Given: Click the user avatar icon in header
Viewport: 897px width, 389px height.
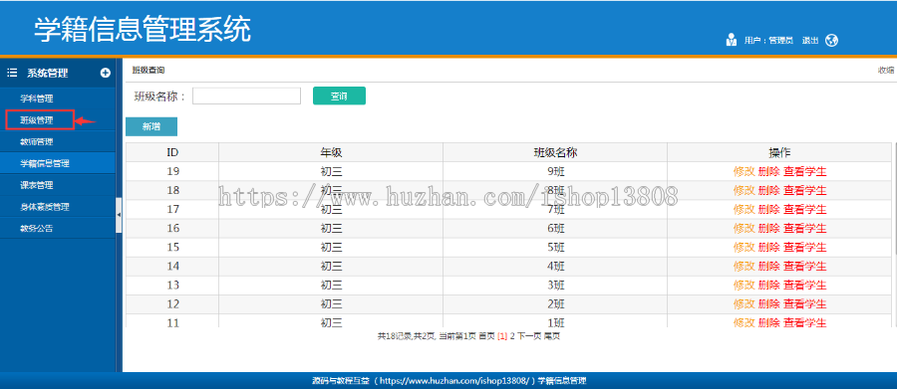Looking at the screenshot, I should click(731, 40).
